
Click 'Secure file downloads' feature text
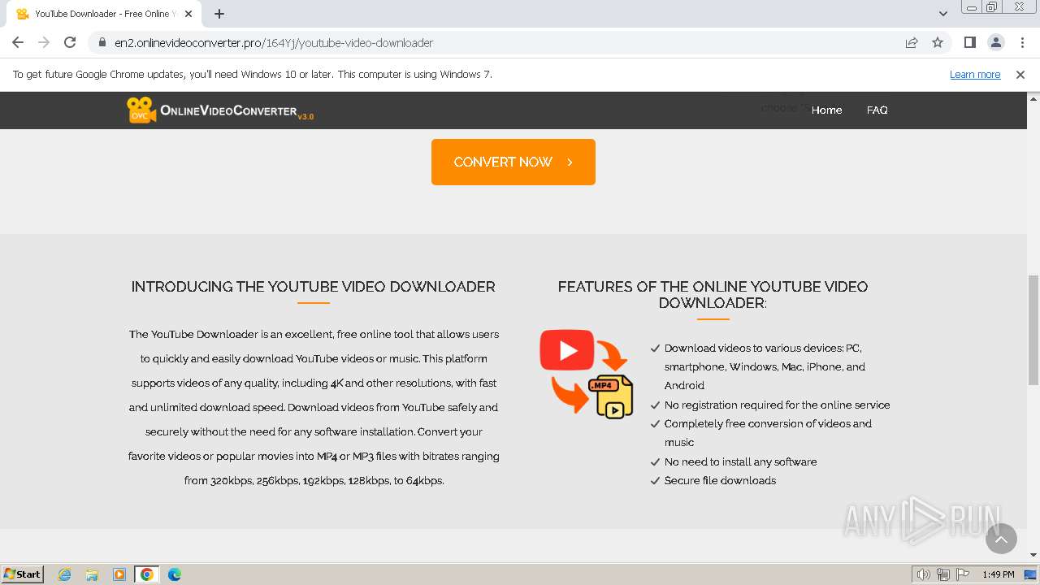tap(720, 480)
